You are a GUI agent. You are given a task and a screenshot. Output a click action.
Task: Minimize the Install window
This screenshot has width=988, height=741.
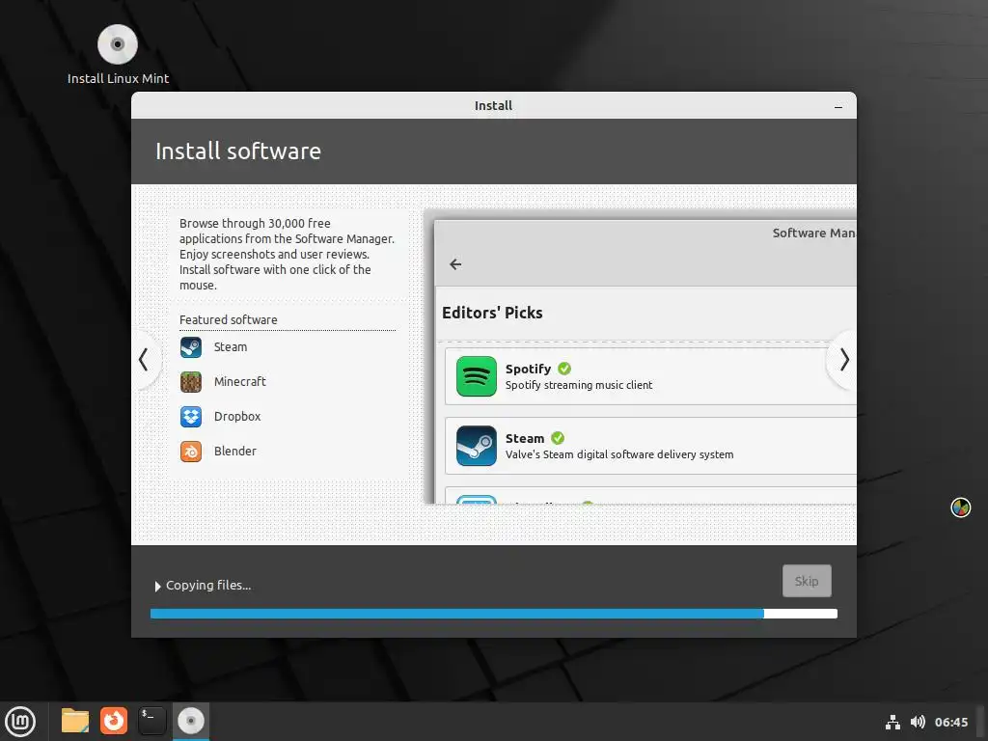pyautogui.click(x=838, y=106)
